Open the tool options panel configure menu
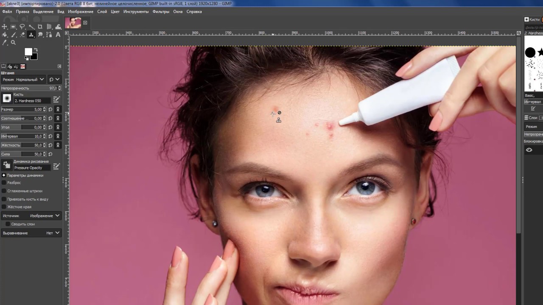Viewport: 543px width, 305px height. pos(59,67)
